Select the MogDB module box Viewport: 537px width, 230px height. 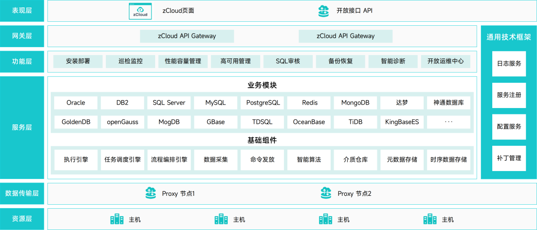[x=169, y=122]
